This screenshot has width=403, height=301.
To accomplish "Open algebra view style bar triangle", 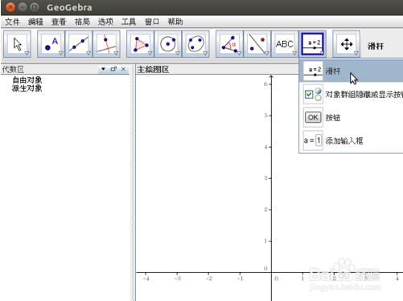I will tap(103, 69).
